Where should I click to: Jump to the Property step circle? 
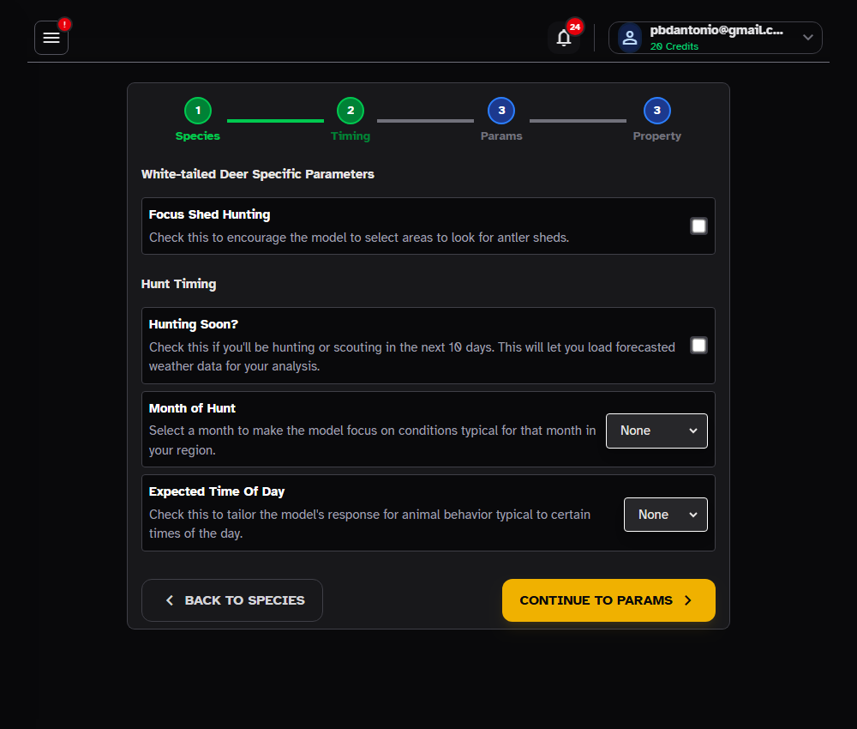pos(657,111)
